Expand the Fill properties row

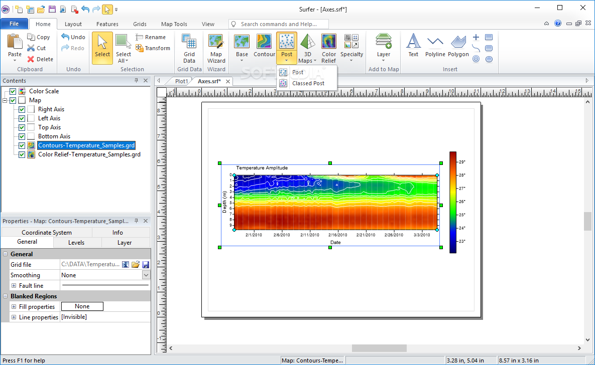coord(14,307)
